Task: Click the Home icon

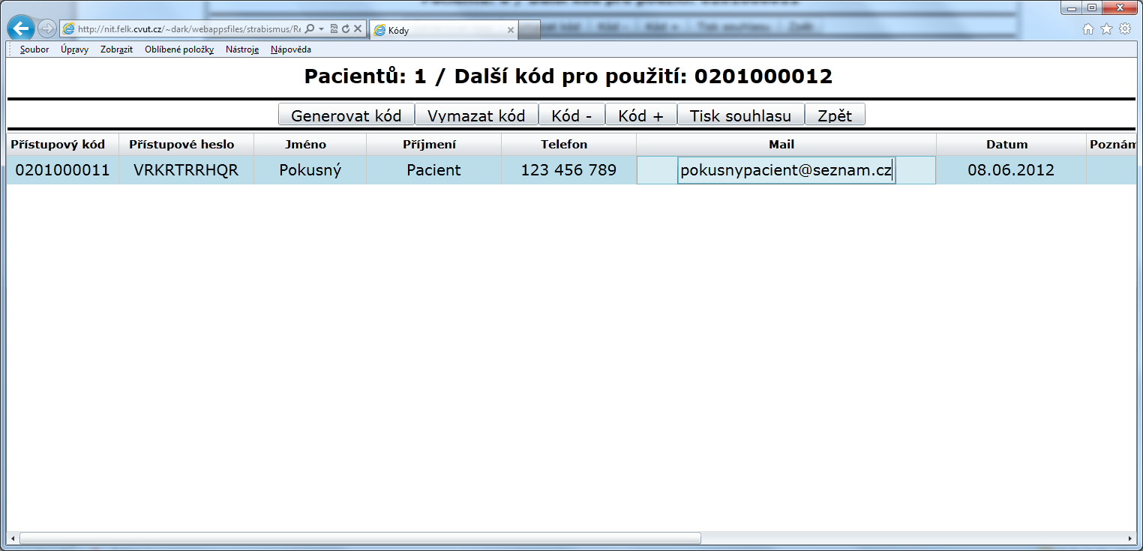Action: [1088, 29]
